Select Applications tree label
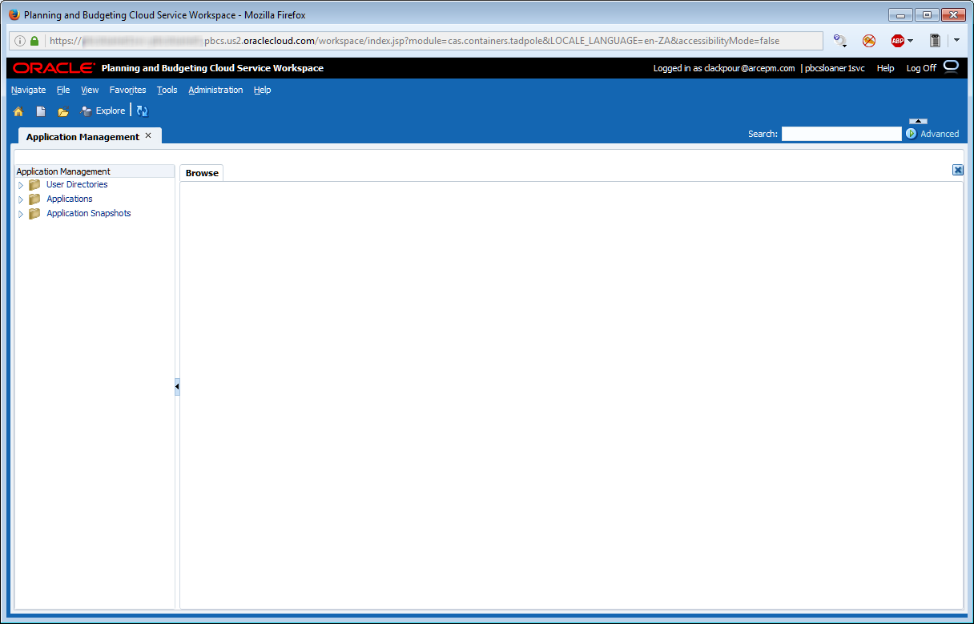Viewport: 974px width, 624px height. pyautogui.click(x=70, y=199)
